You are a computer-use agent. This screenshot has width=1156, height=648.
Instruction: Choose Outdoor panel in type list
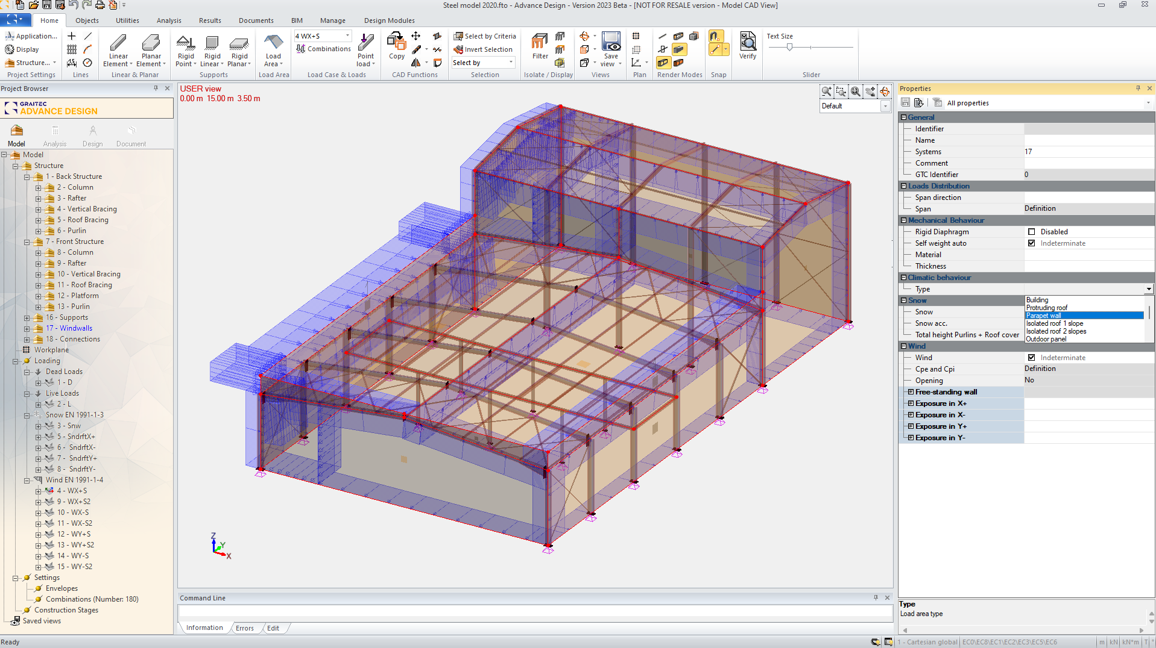point(1046,339)
